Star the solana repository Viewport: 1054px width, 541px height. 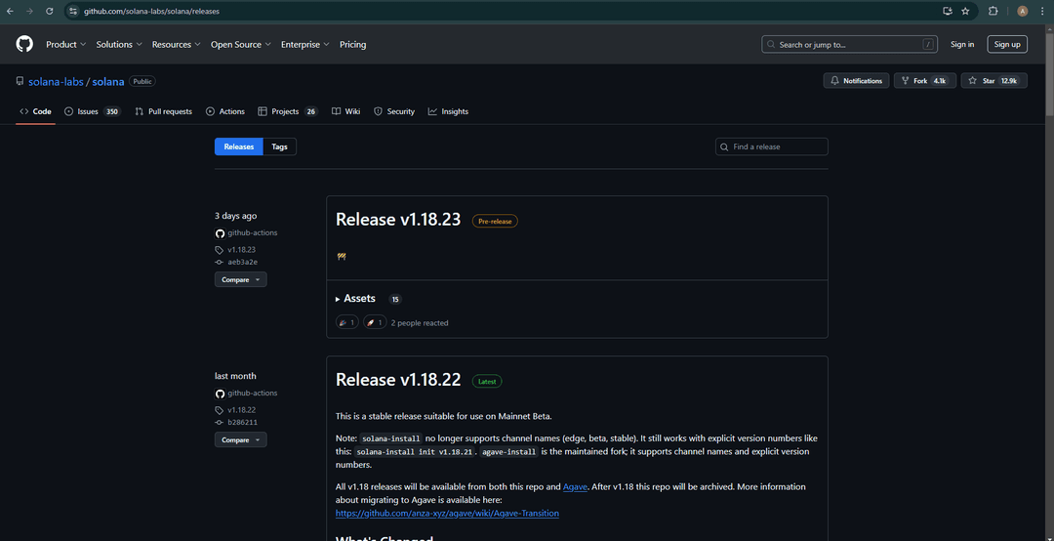click(993, 81)
